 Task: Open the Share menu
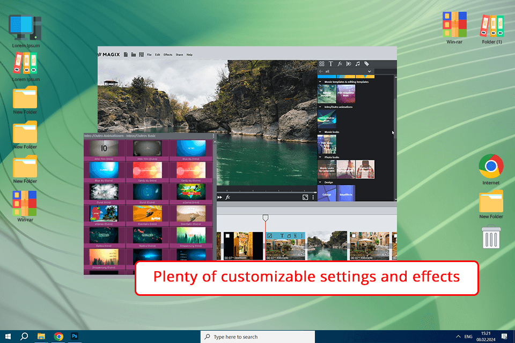coord(179,55)
